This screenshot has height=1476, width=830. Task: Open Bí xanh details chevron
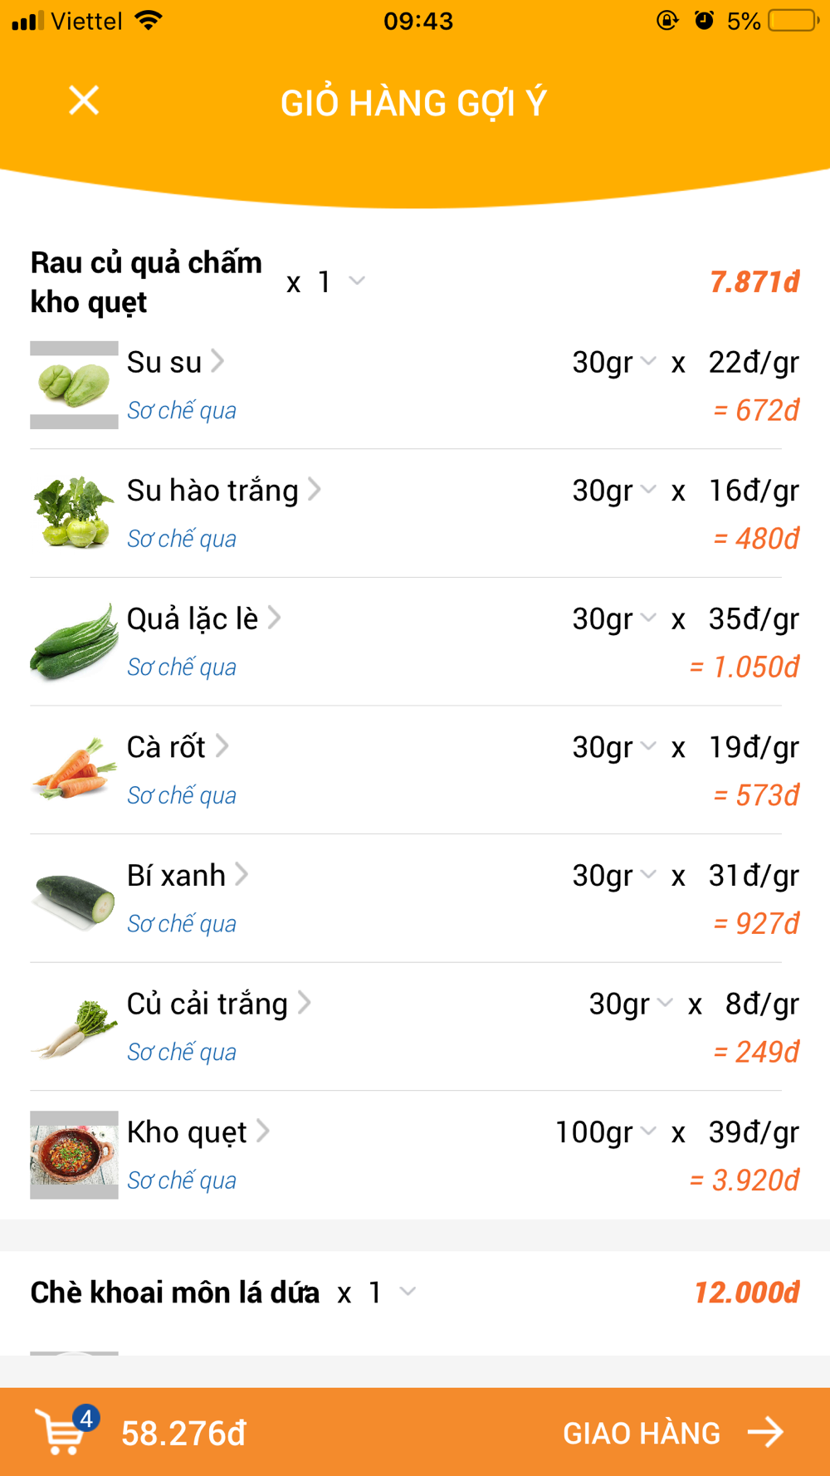tap(242, 874)
